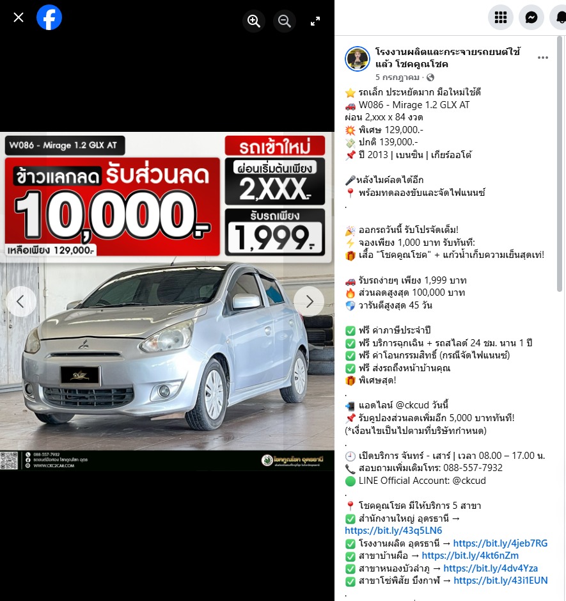The image size is (566, 601).
Task: Click the post sidebar scrollbar
Action: 560,164
